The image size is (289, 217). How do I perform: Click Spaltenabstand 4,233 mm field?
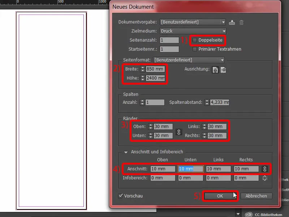pos(220,102)
